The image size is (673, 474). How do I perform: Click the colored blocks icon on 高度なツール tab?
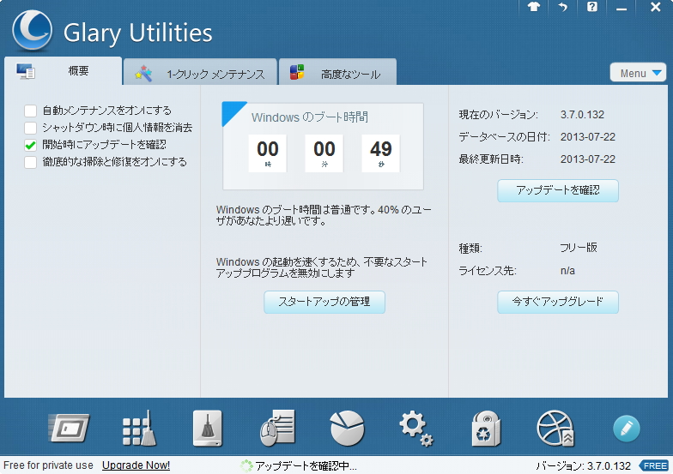tap(297, 72)
